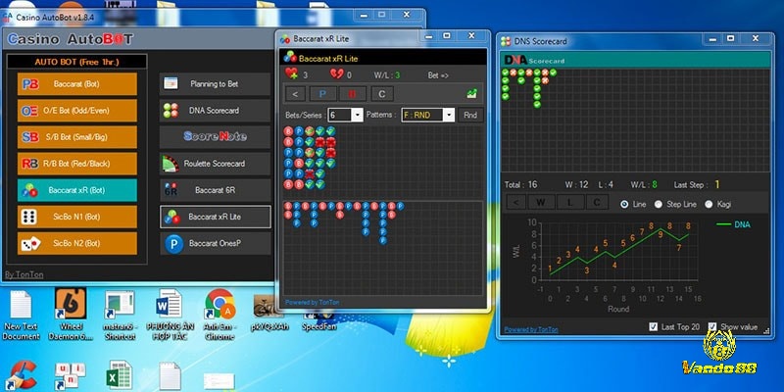Screen dimensions: 784x392
Task: Click the Total : 16 value in DNS Scorecard
Action: pyautogui.click(x=520, y=184)
